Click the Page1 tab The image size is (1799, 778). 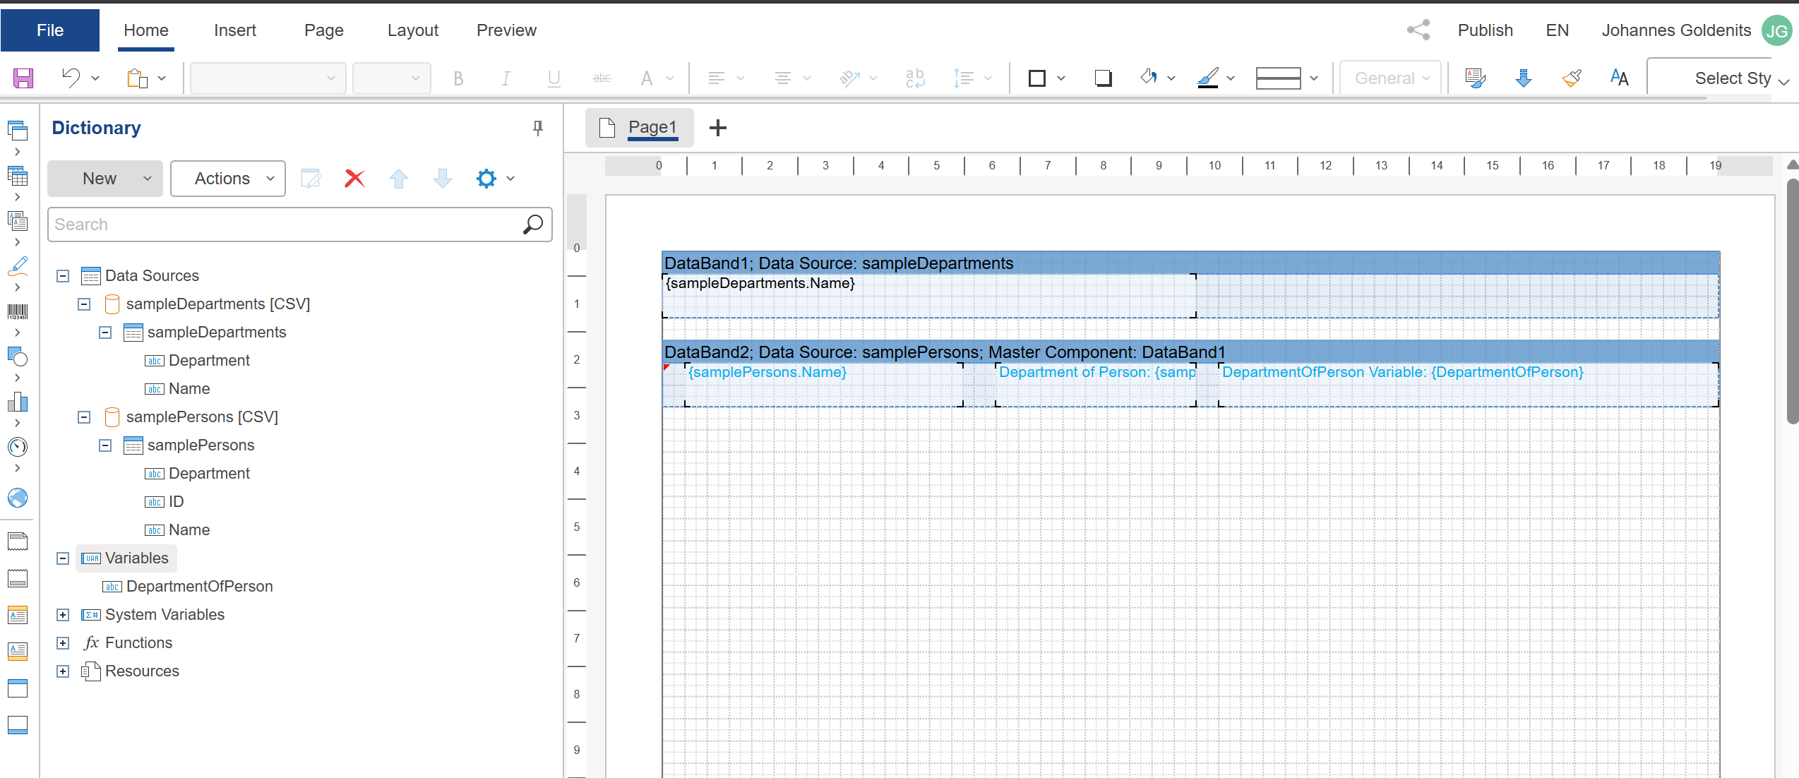tap(640, 128)
